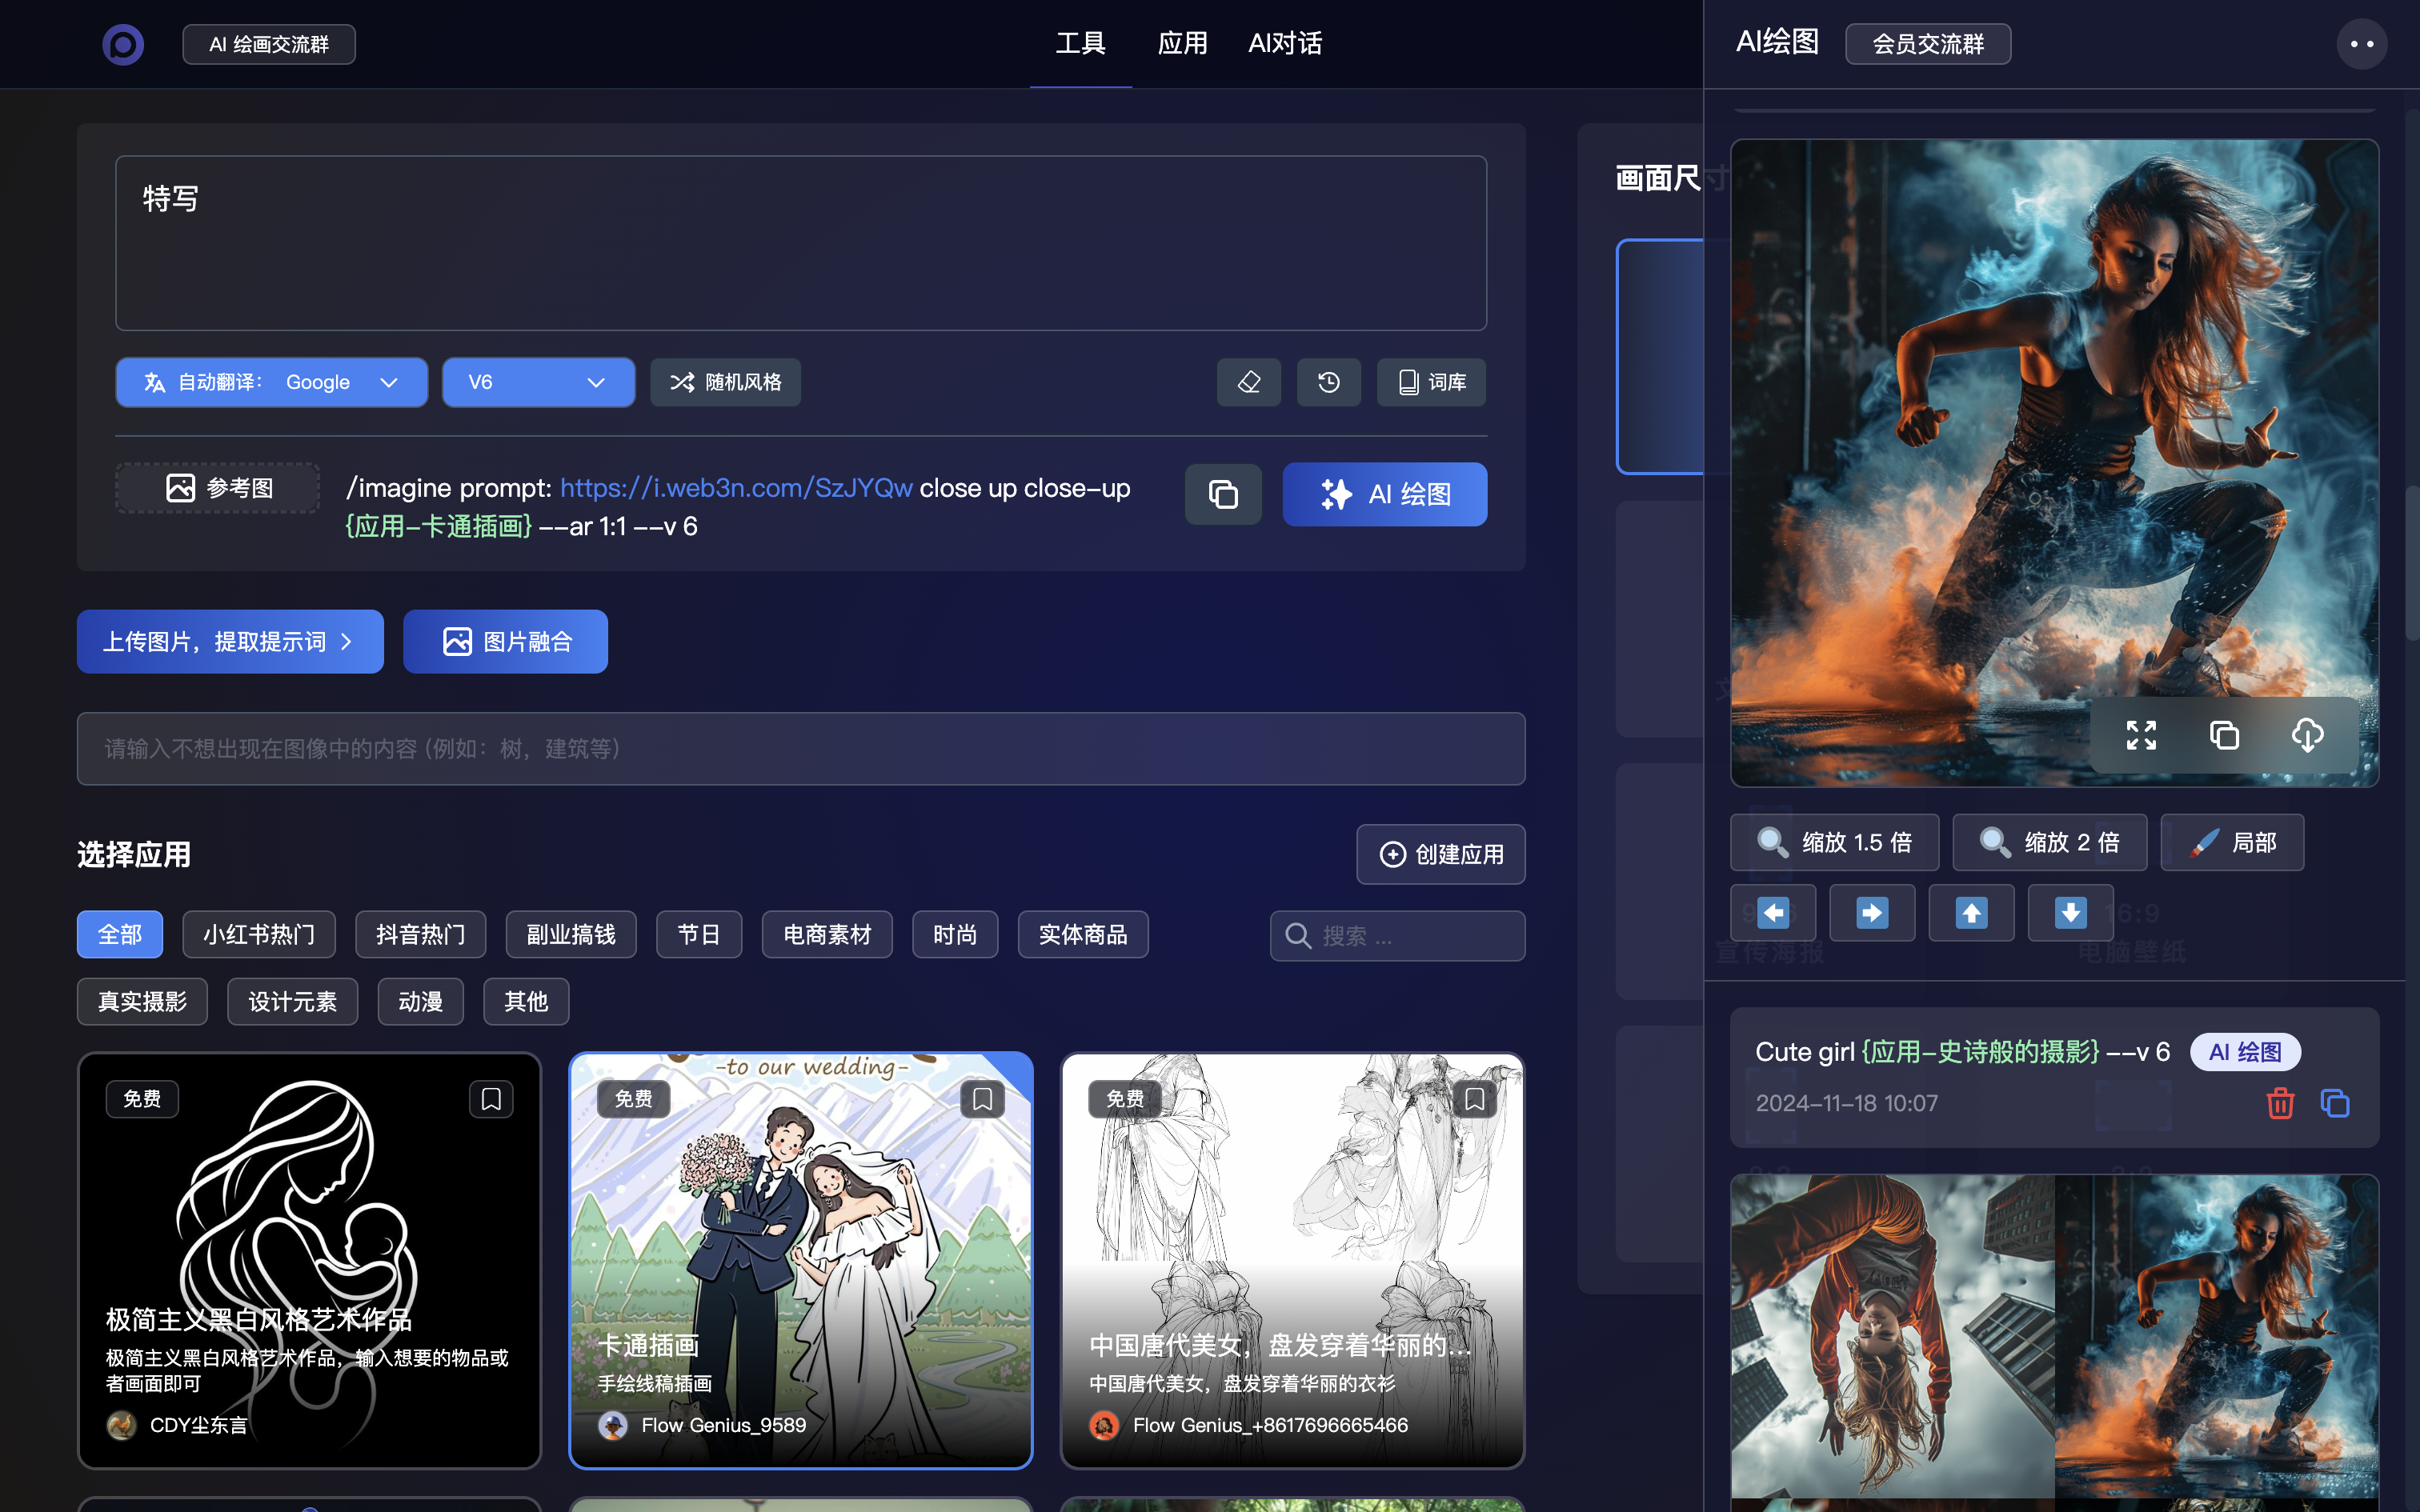
Task: Download the generated dancer image
Action: (2307, 735)
